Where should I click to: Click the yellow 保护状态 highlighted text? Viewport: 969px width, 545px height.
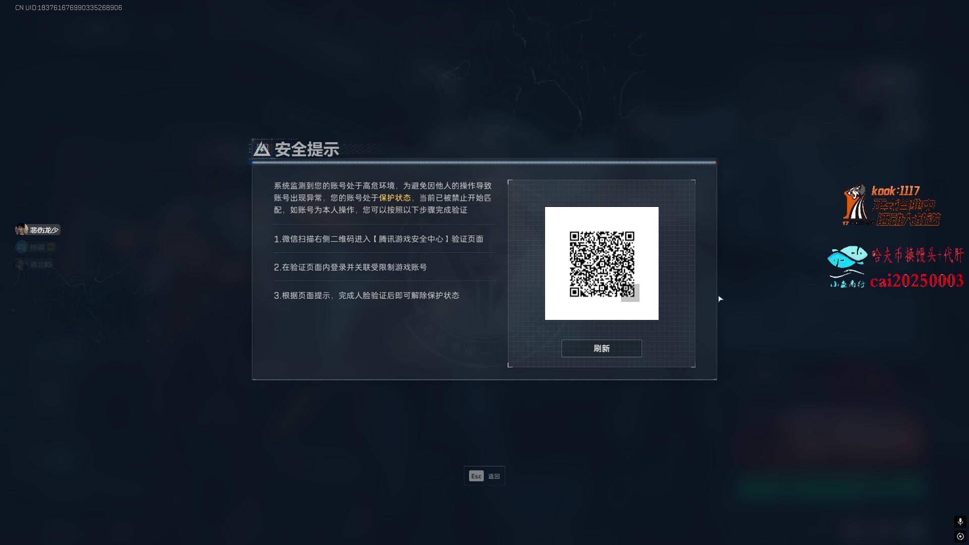pyautogui.click(x=395, y=198)
